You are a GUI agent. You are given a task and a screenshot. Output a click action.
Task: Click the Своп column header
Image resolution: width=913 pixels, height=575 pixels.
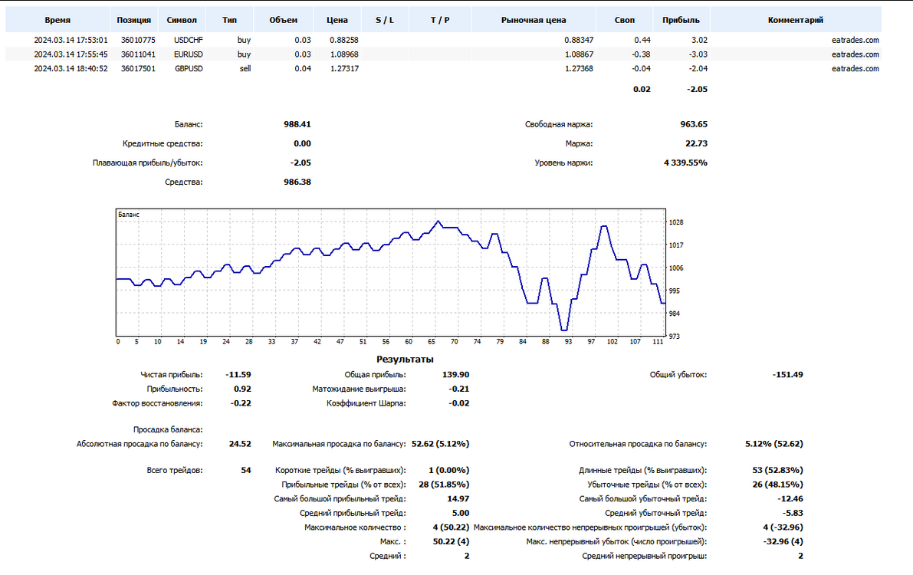[624, 20]
